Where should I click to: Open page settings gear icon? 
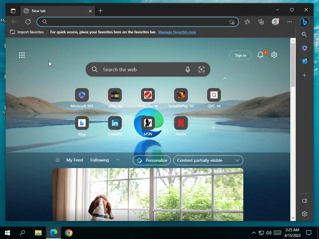[x=274, y=55]
